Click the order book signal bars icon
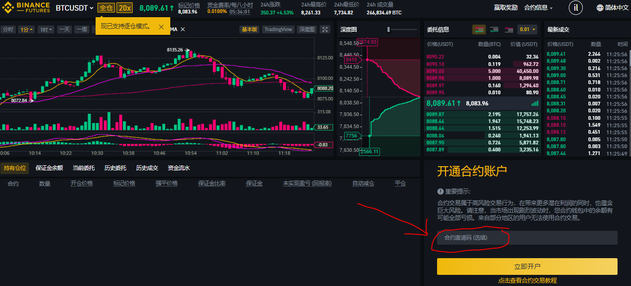This screenshot has height=286, width=631. pyautogui.click(x=534, y=103)
